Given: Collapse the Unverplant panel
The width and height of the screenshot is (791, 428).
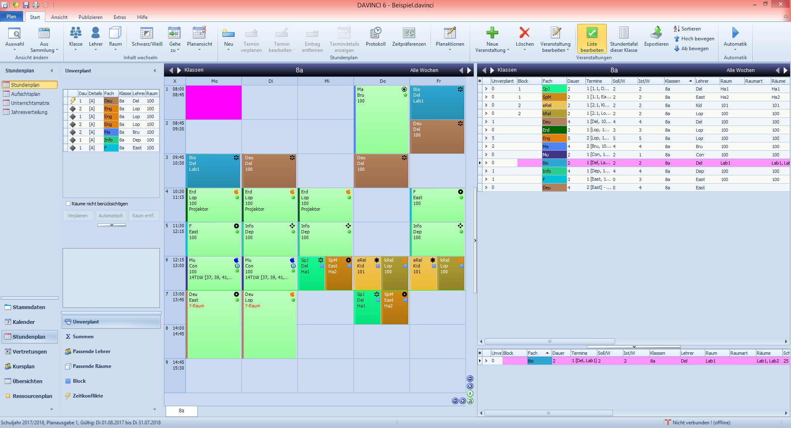Looking at the screenshot, I should pos(155,71).
